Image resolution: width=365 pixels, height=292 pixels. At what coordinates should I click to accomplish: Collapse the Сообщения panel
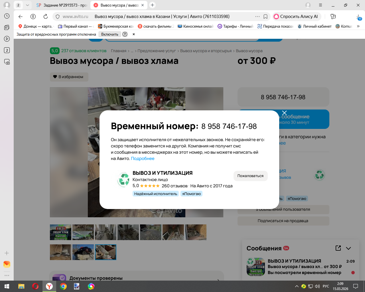click(348, 248)
